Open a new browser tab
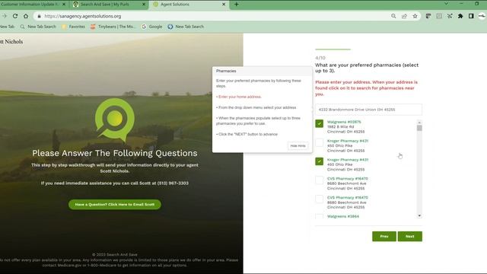 pos(237,5)
